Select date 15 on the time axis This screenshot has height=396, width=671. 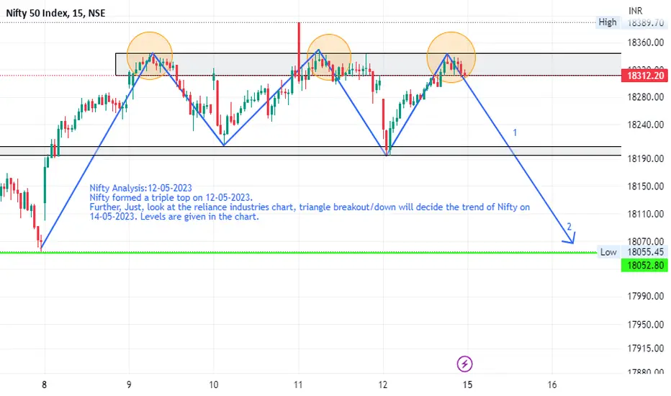[x=467, y=384]
